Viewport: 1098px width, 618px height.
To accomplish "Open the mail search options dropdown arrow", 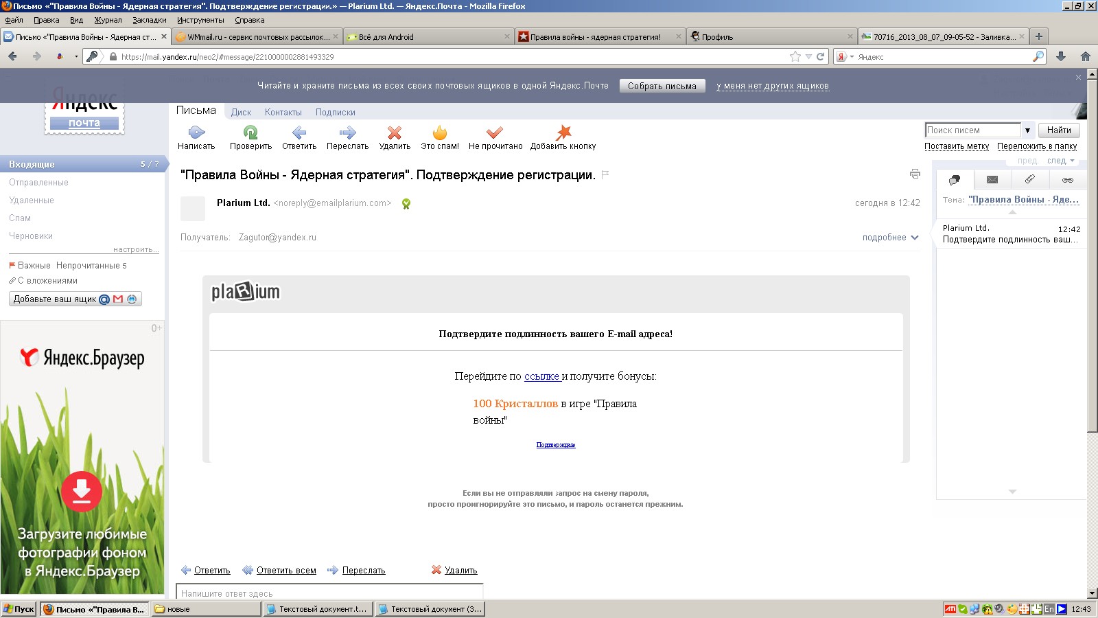I will (1027, 130).
